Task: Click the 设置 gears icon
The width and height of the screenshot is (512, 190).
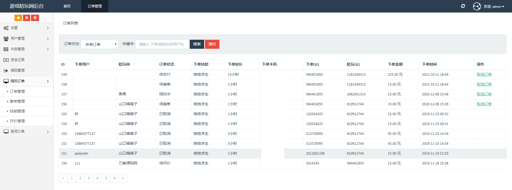Action: (x=6, y=28)
